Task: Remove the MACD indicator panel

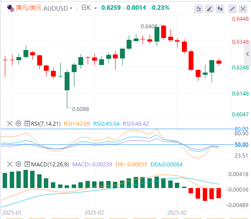Action: pos(10,164)
